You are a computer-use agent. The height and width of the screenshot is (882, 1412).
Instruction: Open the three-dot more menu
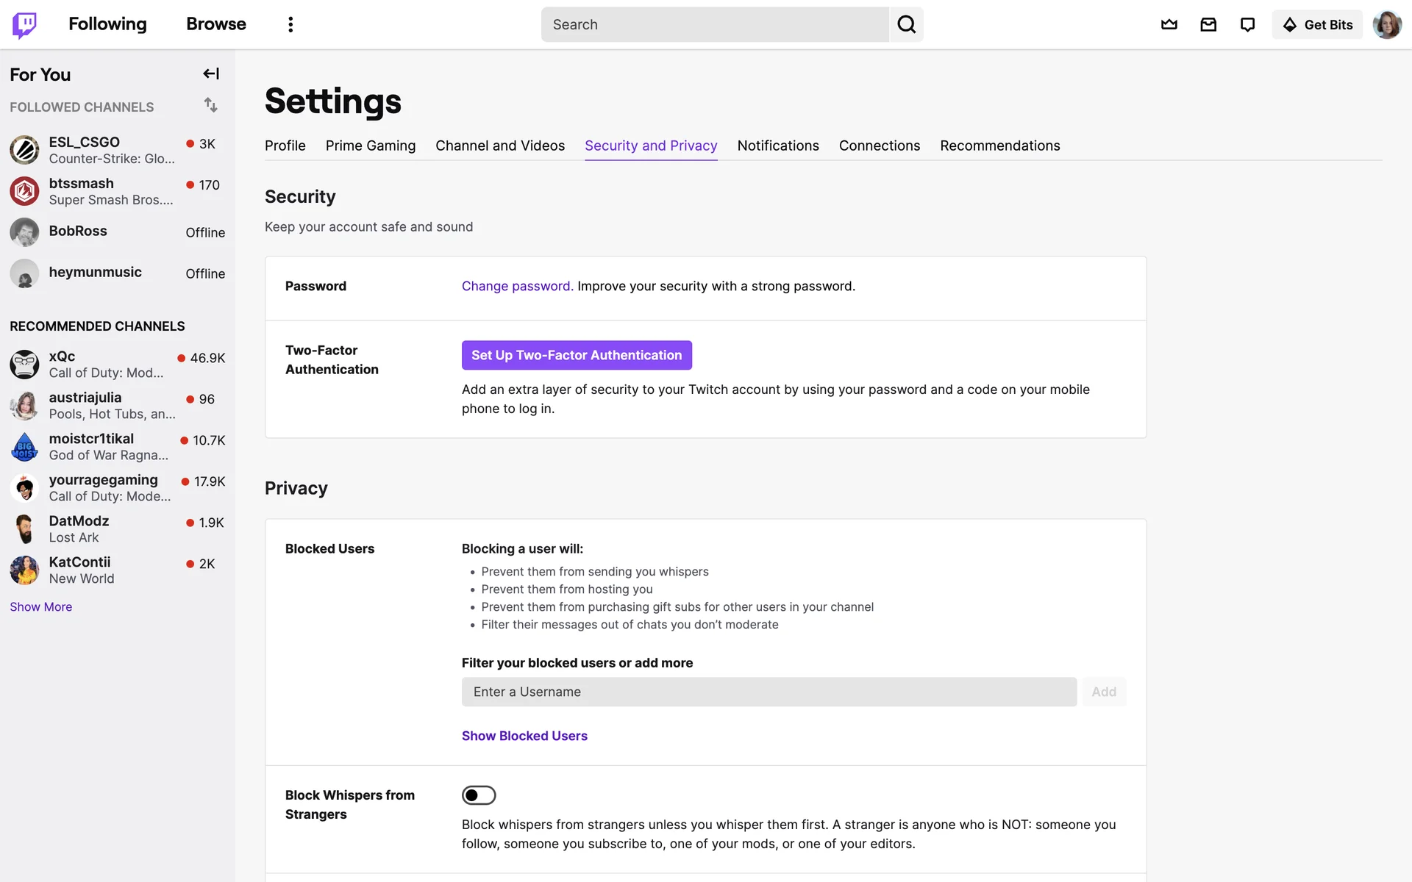290,24
